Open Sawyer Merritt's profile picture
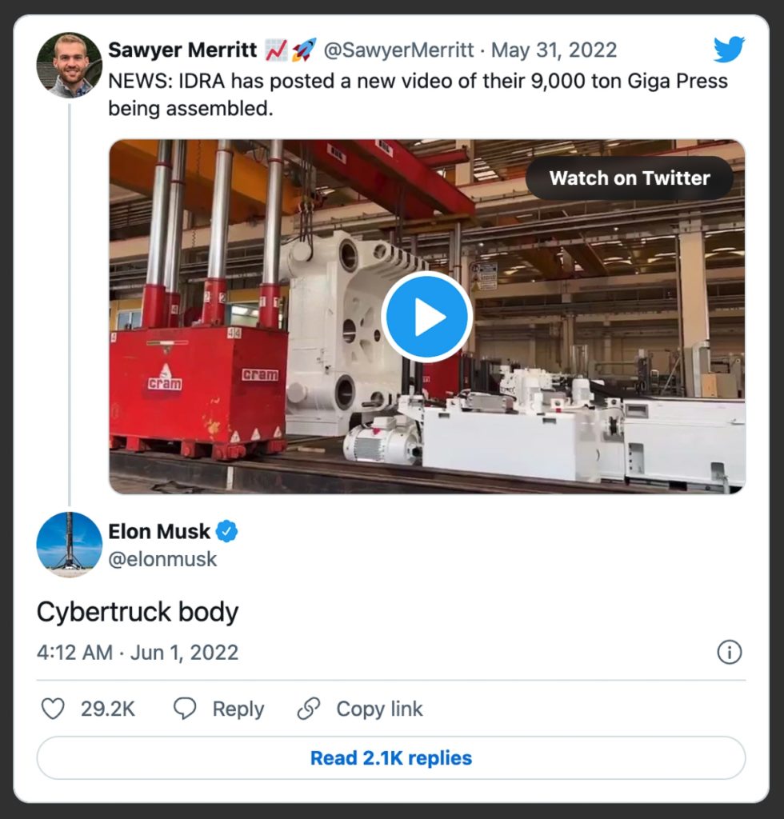The image size is (784, 819). tap(69, 66)
